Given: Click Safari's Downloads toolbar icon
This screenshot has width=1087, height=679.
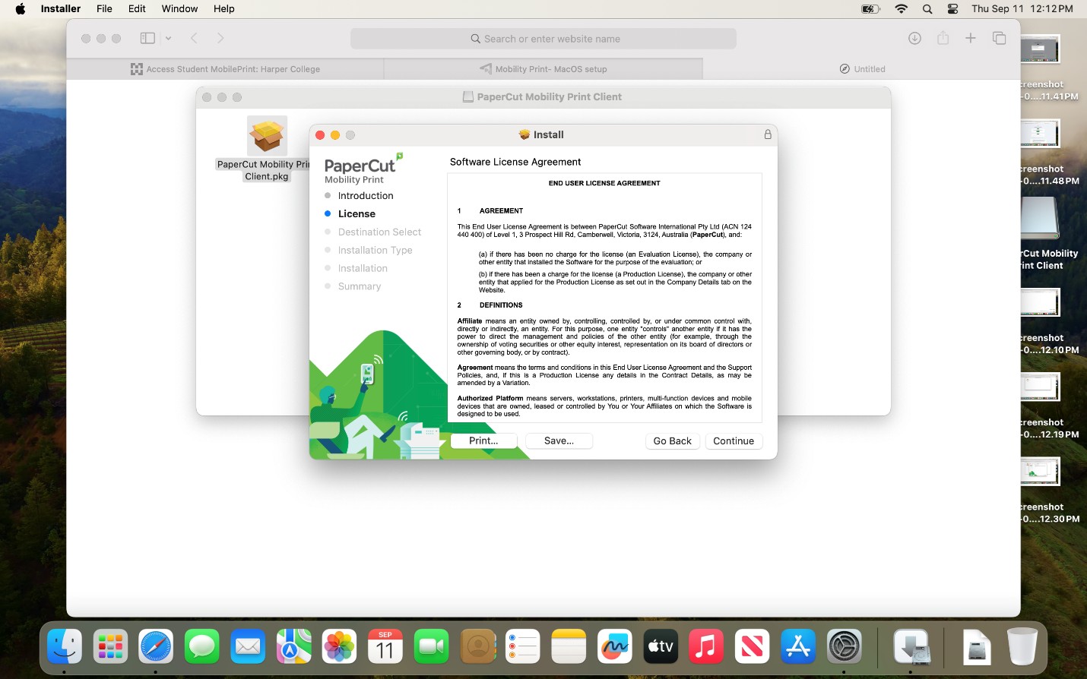Looking at the screenshot, I should coord(914,37).
